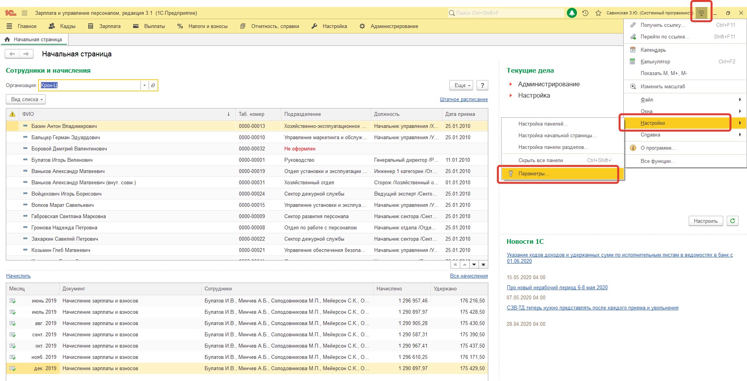Screen dimensions: 747x381
Task: Select employee Булатов Игорь Виленович
Action: coord(247,160)
